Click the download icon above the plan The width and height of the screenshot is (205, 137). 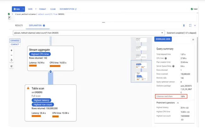click(x=184, y=25)
